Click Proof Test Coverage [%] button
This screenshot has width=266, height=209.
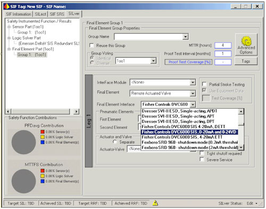coord(188,62)
